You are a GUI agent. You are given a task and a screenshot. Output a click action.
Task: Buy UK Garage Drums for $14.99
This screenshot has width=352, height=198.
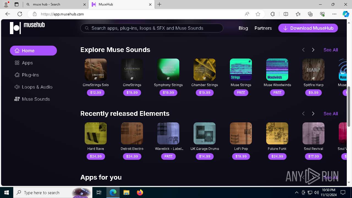coord(205,156)
